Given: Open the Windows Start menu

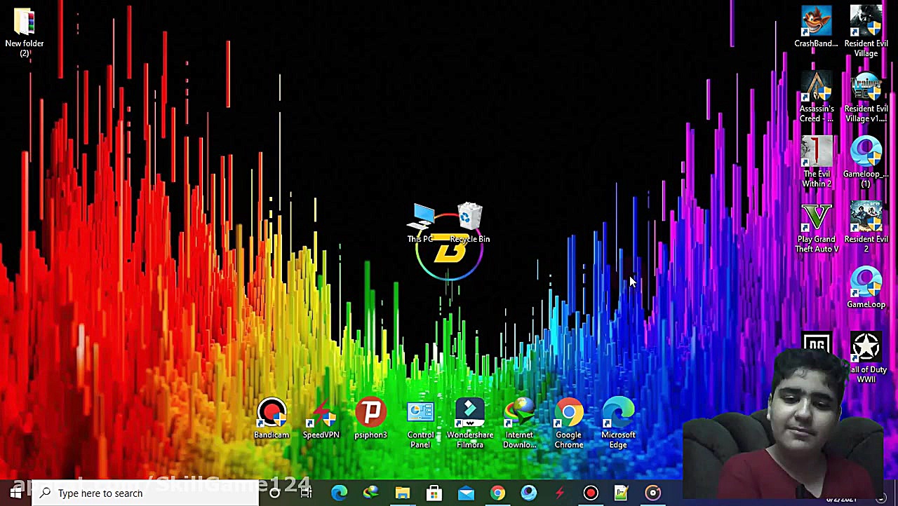Looking at the screenshot, I should tap(15, 493).
